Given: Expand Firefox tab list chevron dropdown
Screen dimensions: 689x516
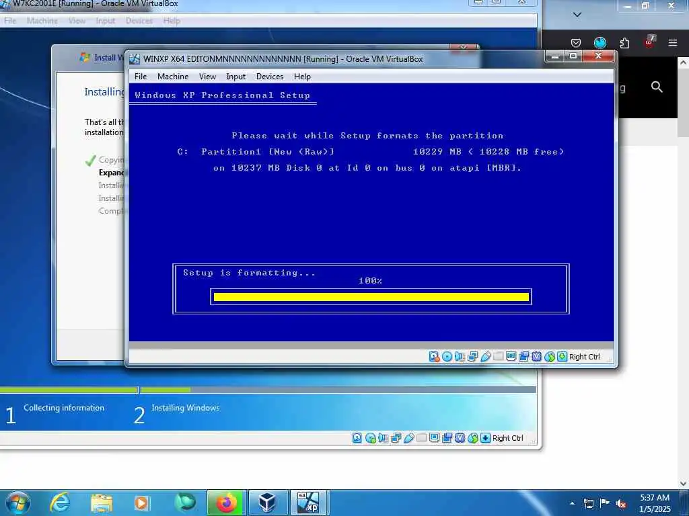Looking at the screenshot, I should 577,15.
